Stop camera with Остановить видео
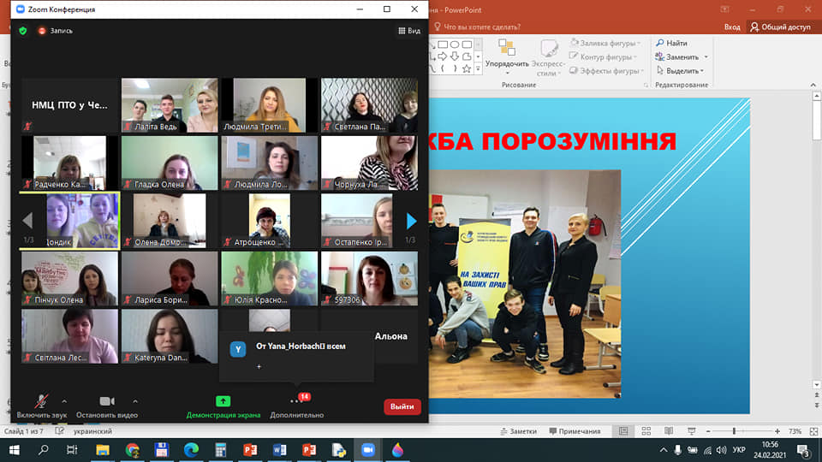Screen dimensions: 822x462 pyautogui.click(x=107, y=407)
